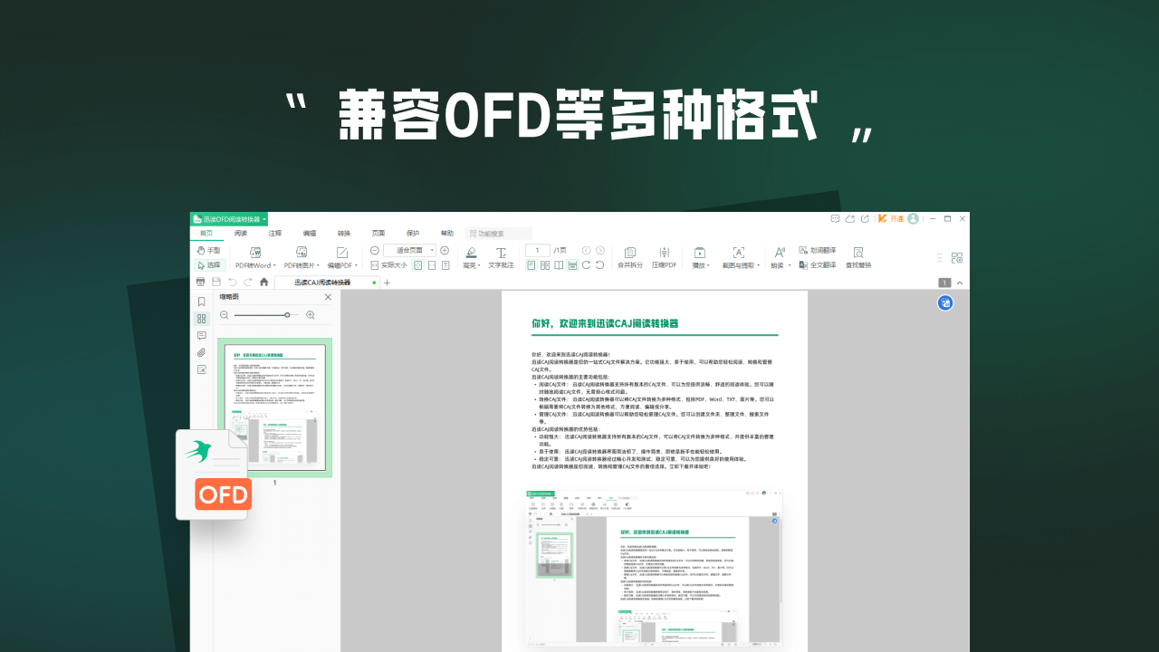This screenshot has height=652, width=1159.
Task: Click the cloud upload icon in title bar
Action: pos(849,218)
